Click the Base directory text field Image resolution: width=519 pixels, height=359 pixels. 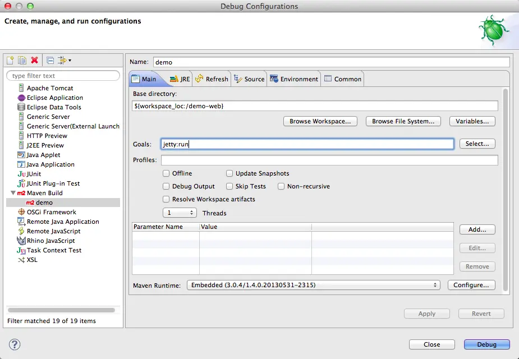tap(315, 106)
